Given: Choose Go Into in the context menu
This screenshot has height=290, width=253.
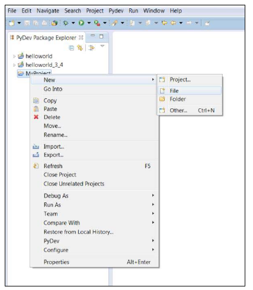Looking at the screenshot, I should pyautogui.click(x=94, y=89).
